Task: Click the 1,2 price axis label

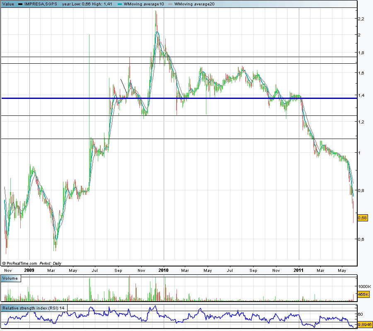Action: coord(361,122)
